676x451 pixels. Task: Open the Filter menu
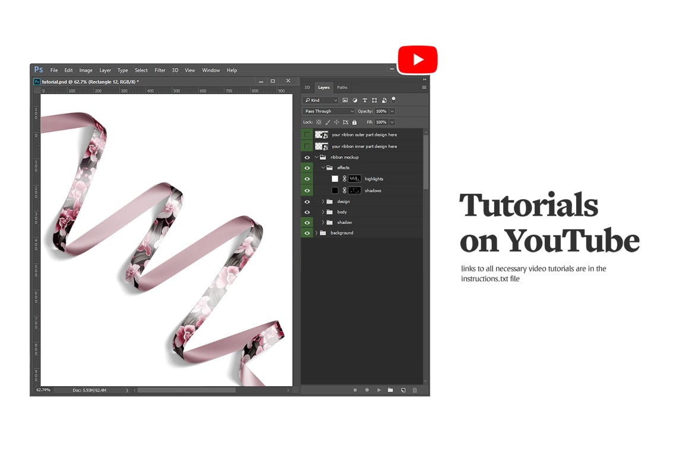[160, 70]
